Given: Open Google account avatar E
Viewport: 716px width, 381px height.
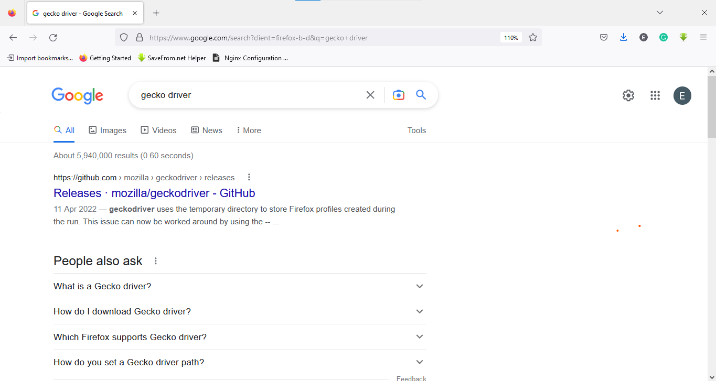Looking at the screenshot, I should pyautogui.click(x=682, y=95).
